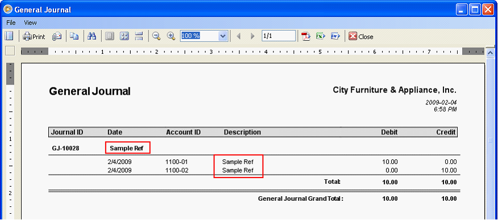Click the Zoom Out magnifier
The image size is (498, 220).
point(156,36)
